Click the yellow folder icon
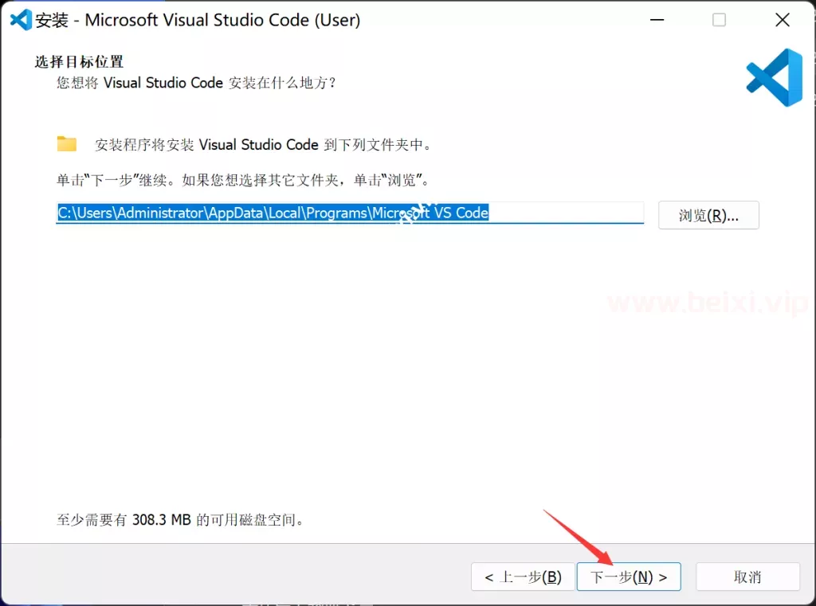The height and width of the screenshot is (606, 816). coord(67,143)
